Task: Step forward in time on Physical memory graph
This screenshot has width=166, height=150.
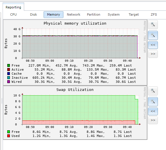Action: click(153, 54)
